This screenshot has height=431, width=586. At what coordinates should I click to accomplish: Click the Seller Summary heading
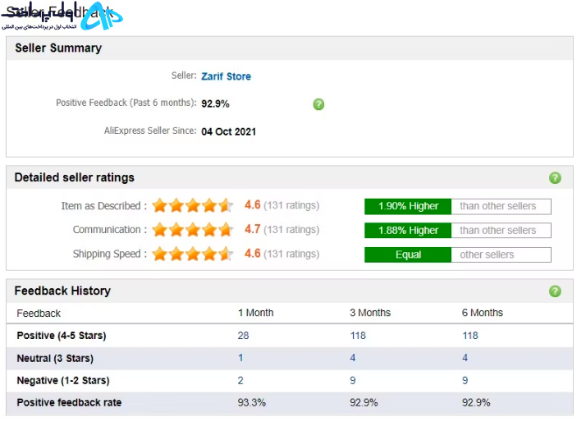pyautogui.click(x=58, y=48)
